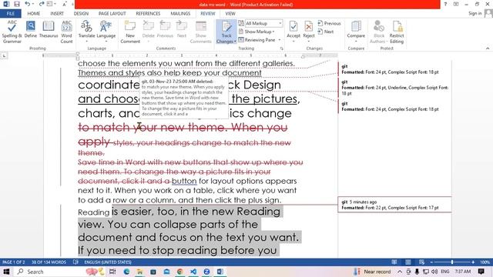The height and width of the screenshot is (277, 493).
Task: Open the Translate options
Action: click(86, 32)
